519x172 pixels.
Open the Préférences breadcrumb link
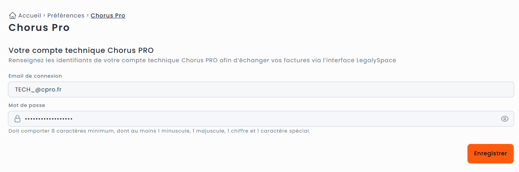(66, 15)
